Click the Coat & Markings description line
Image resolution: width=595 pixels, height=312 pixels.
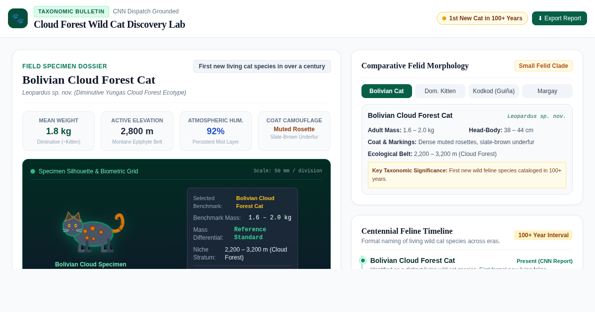(451, 142)
